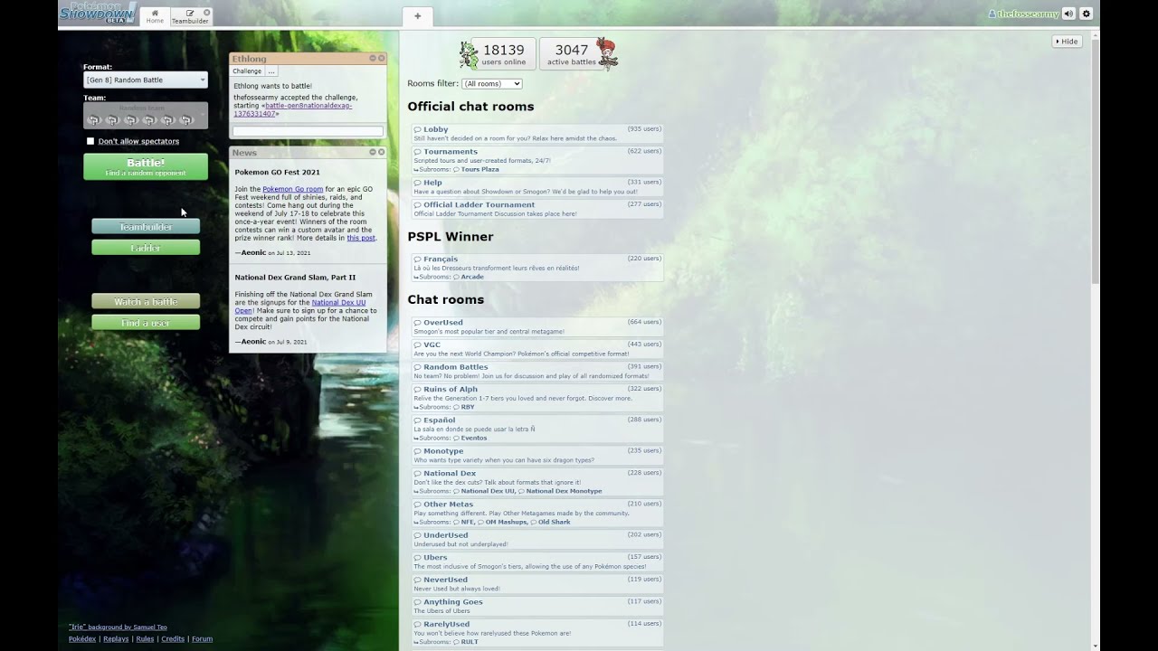Open the Pokemon Showdown logo homepage
Image resolution: width=1158 pixels, height=651 pixels.
pos(98,13)
